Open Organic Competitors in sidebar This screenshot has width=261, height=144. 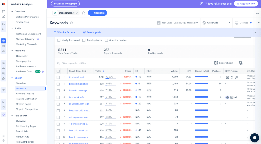[27, 109]
